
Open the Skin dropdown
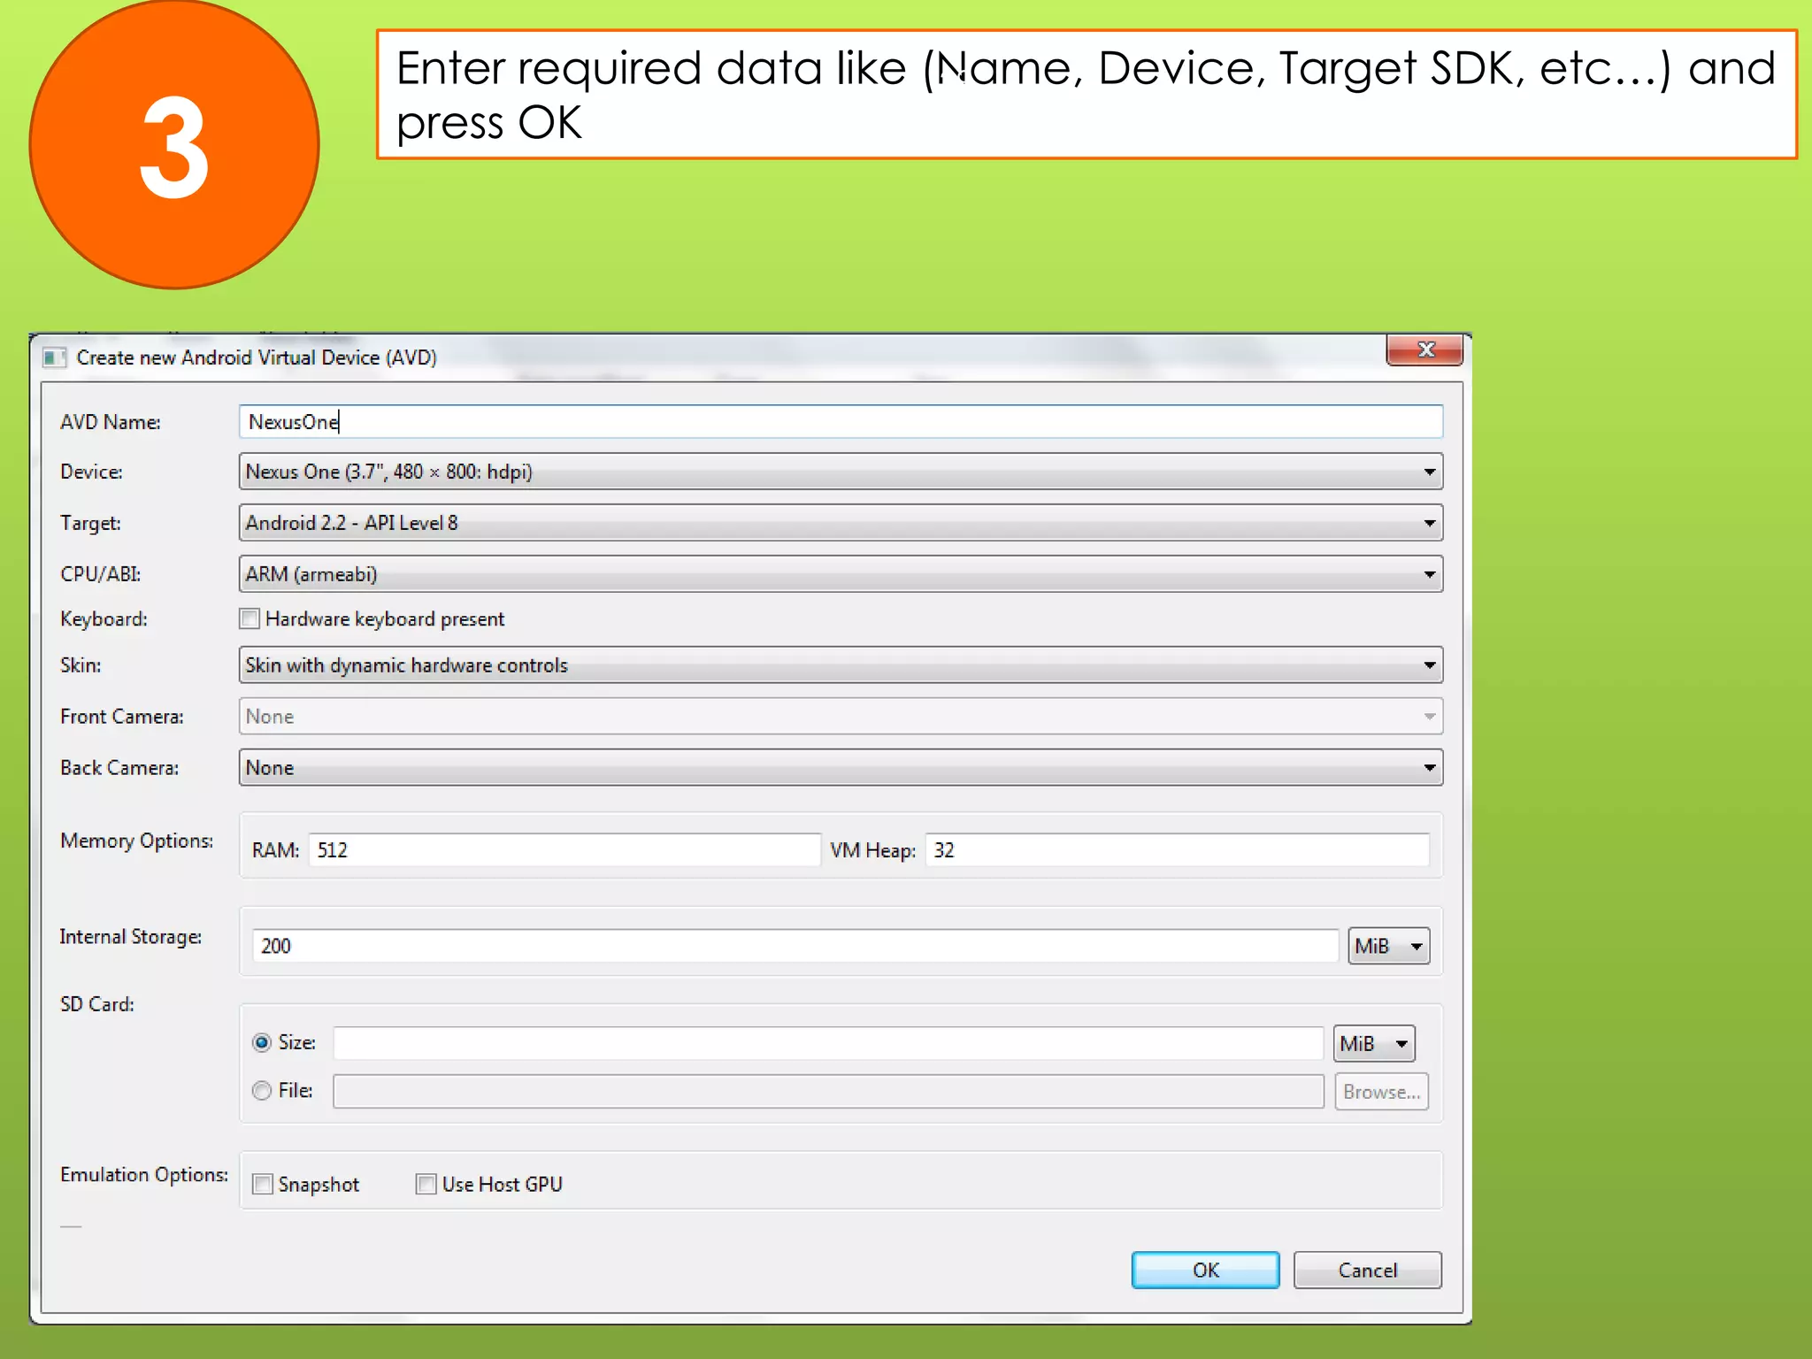point(841,665)
